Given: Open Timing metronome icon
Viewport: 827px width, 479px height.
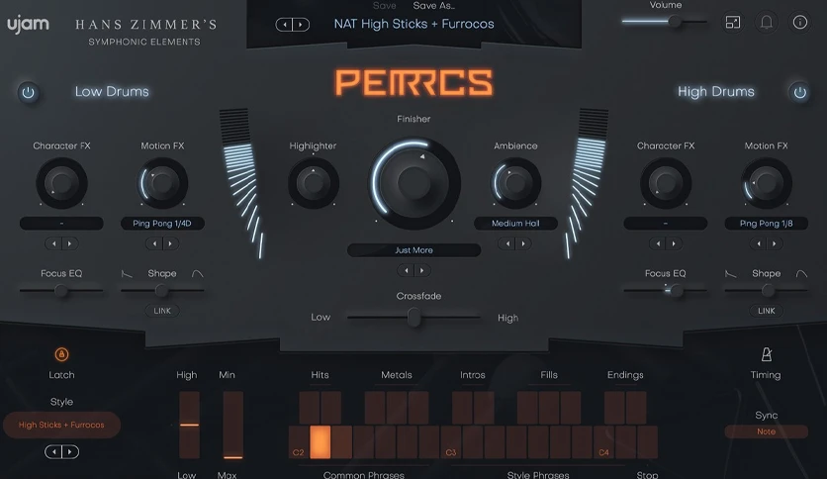Looking at the screenshot, I should click(767, 354).
